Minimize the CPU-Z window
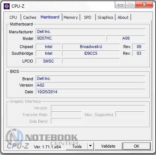Screen dimensions: 156x155 [120, 5]
